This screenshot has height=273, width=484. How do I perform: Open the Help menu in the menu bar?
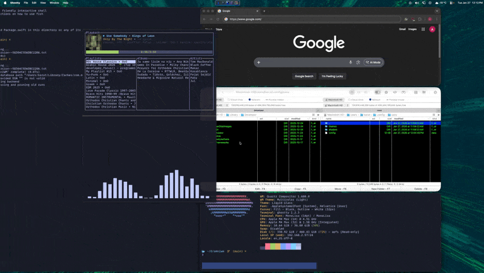65,3
